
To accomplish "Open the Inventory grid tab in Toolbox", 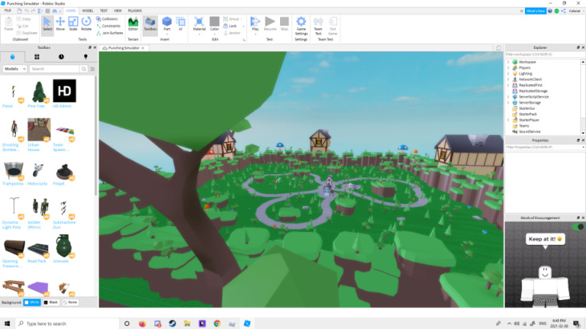I will pos(37,57).
